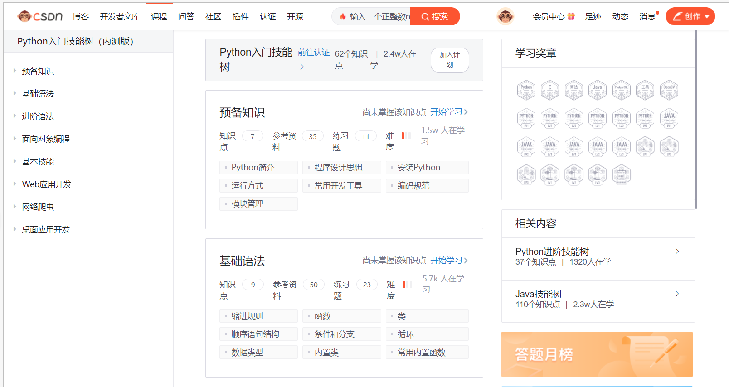729x387 pixels.
Task: Open the 安装Python knowledge point
Action: pyautogui.click(x=427, y=168)
